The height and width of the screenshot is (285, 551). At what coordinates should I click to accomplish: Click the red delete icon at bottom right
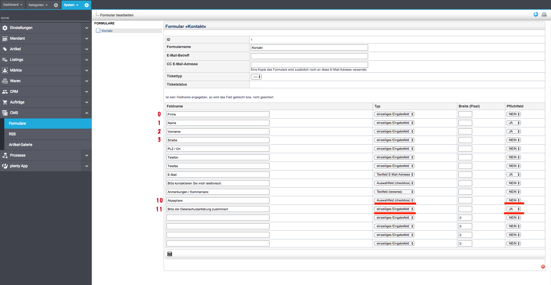(543, 267)
